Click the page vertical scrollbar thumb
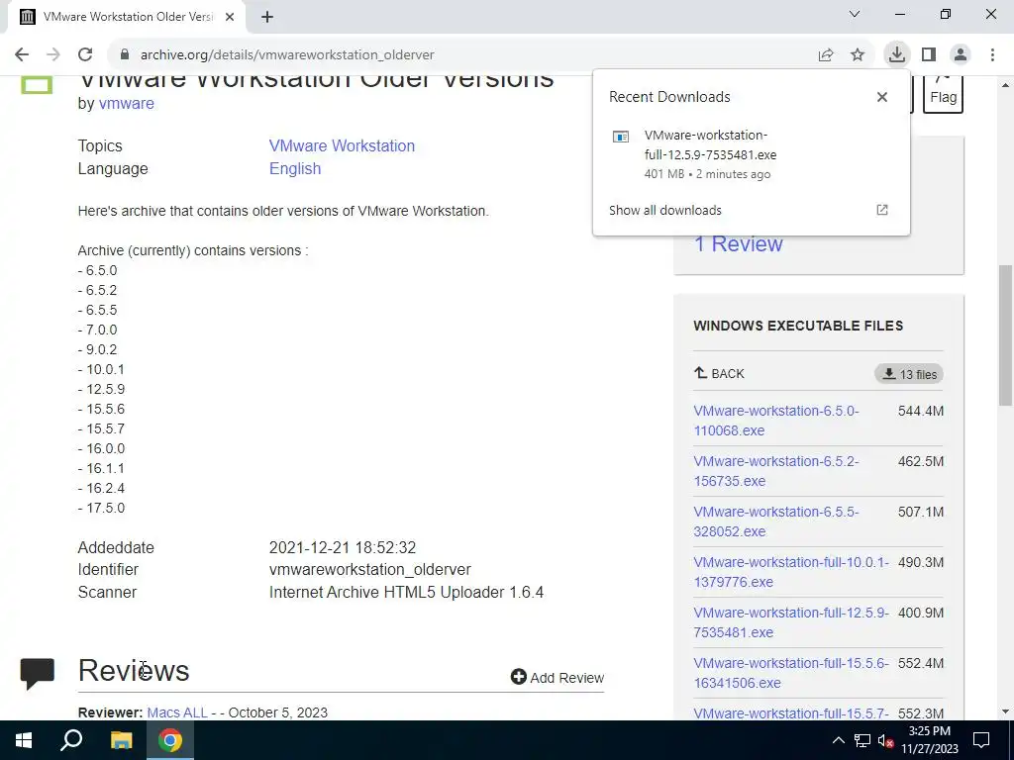 [x=1005, y=335]
